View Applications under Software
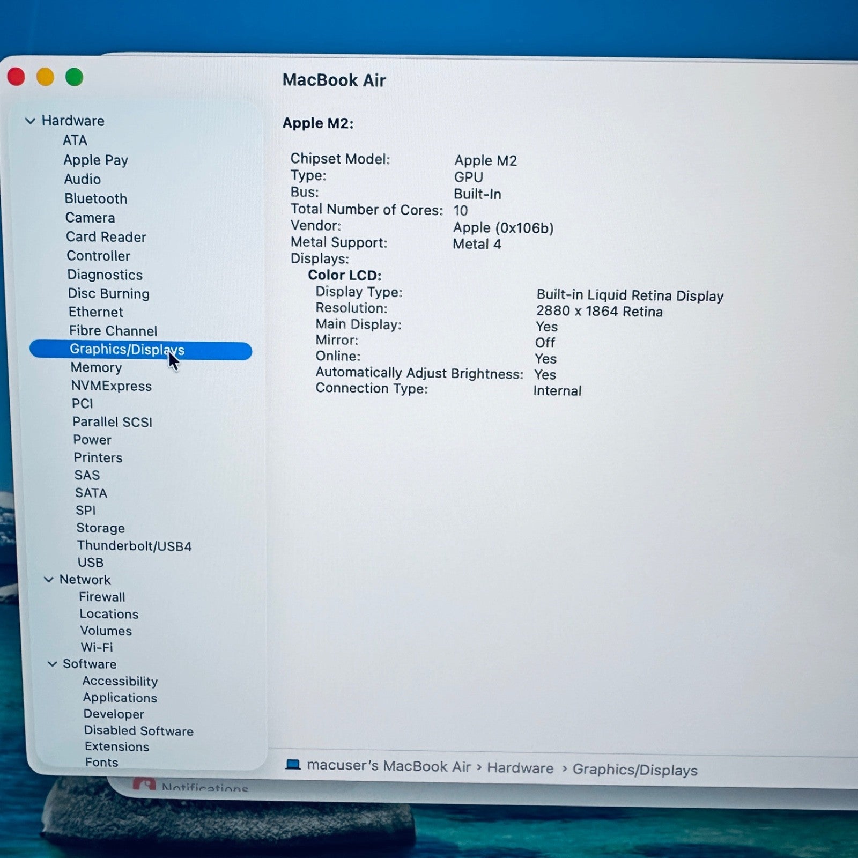This screenshot has width=858, height=858. point(120,698)
